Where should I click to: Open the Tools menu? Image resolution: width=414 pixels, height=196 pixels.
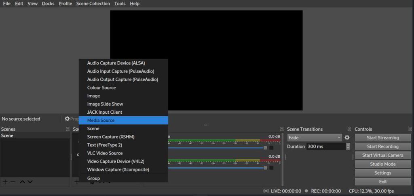click(120, 4)
